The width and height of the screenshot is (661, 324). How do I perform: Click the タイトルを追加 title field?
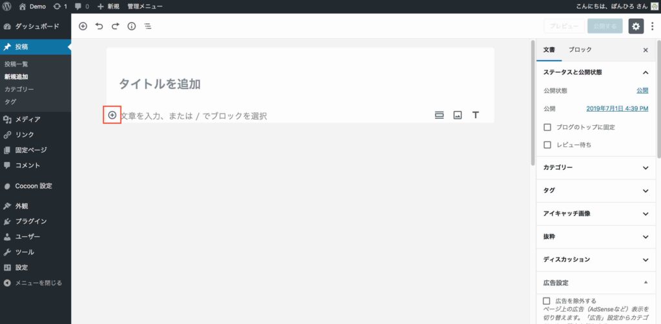click(300, 84)
